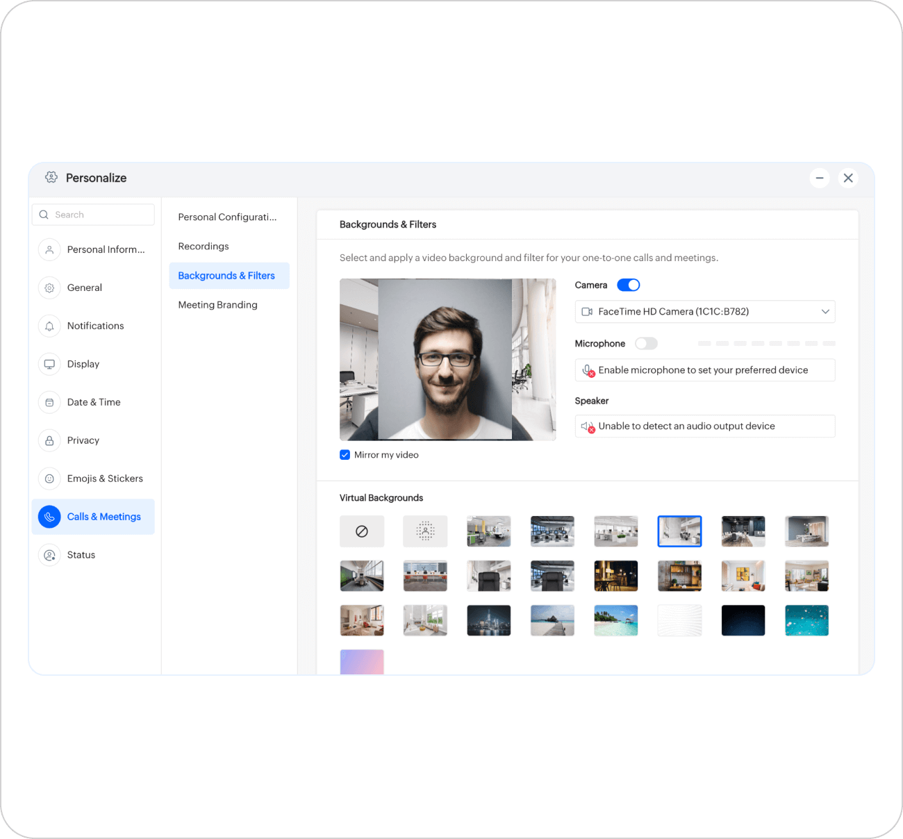Open the Speaker output device selector
The width and height of the screenshot is (903, 839).
pos(705,426)
